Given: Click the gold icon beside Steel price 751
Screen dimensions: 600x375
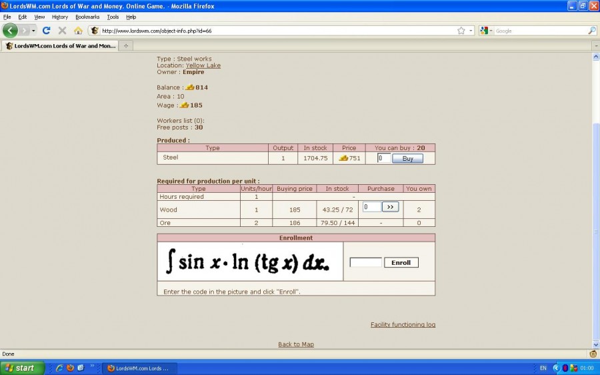Looking at the screenshot, I should pyautogui.click(x=343, y=158).
